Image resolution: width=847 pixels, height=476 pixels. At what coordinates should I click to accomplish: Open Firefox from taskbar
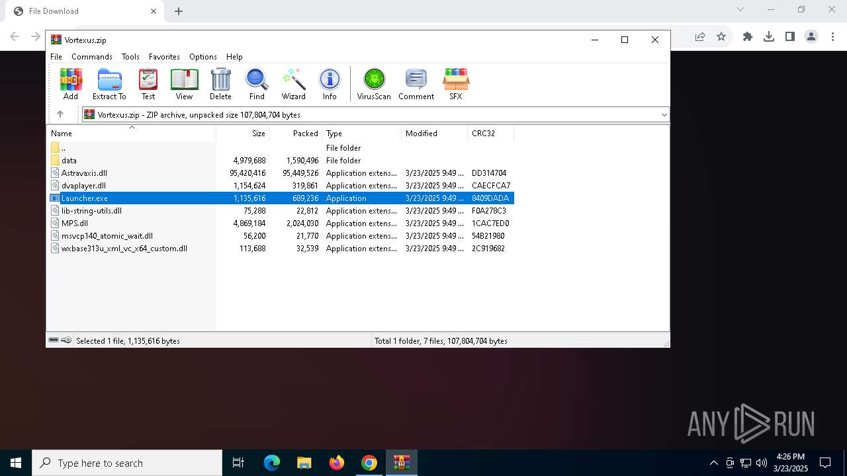coord(337,463)
